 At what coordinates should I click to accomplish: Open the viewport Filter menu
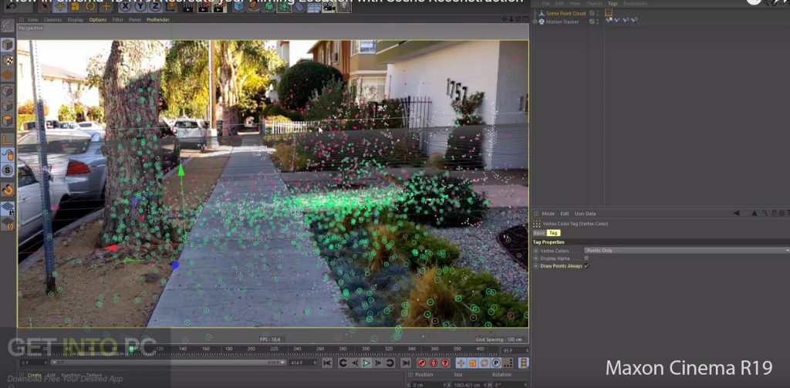point(118,19)
